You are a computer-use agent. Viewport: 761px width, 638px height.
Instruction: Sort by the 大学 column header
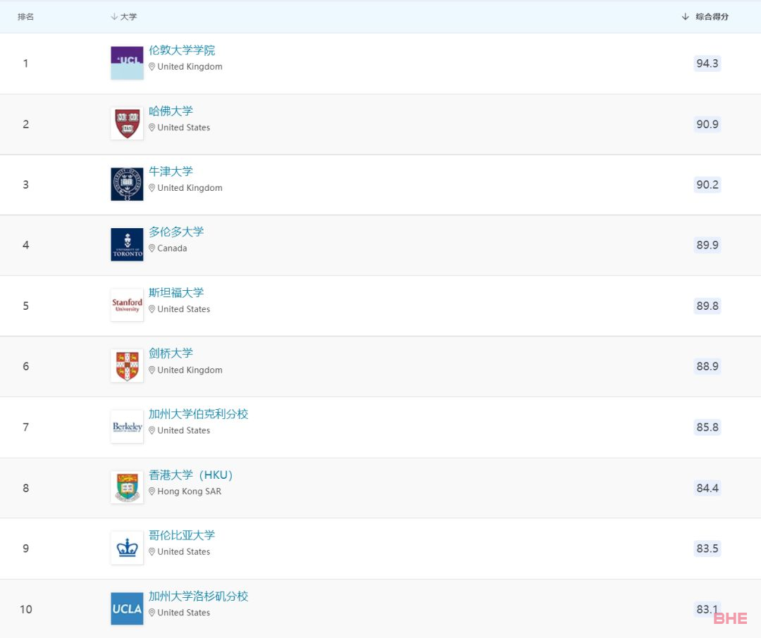click(124, 17)
